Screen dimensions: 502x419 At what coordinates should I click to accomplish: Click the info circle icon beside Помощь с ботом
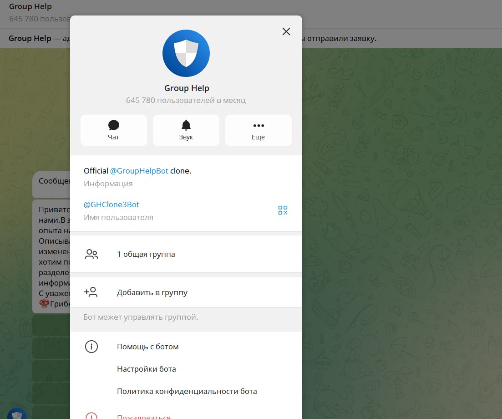(x=91, y=347)
